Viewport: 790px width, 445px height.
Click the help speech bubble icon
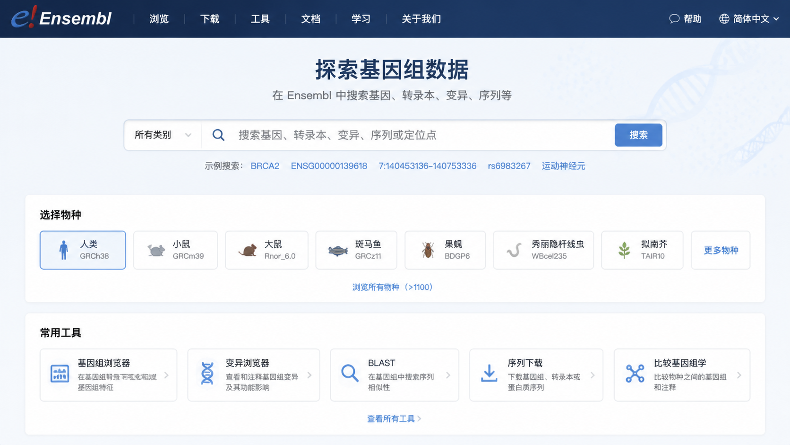[674, 18]
